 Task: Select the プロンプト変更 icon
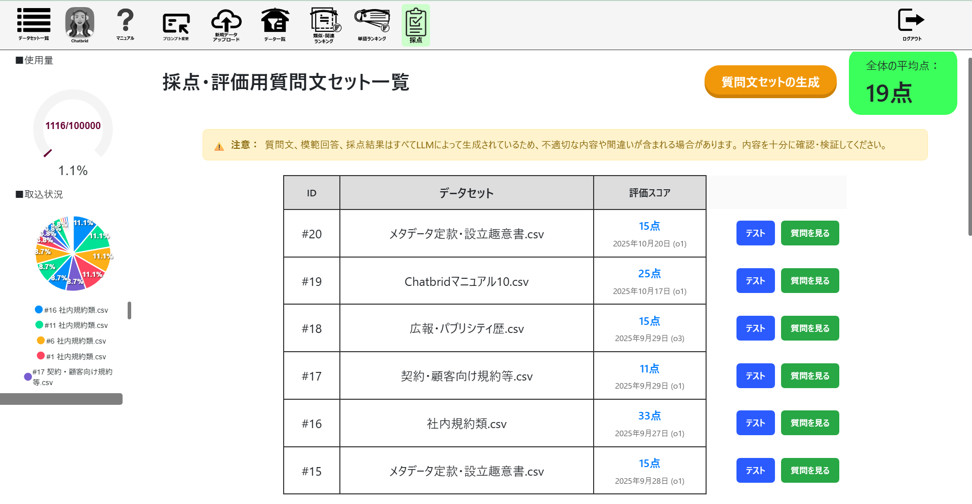click(x=176, y=25)
